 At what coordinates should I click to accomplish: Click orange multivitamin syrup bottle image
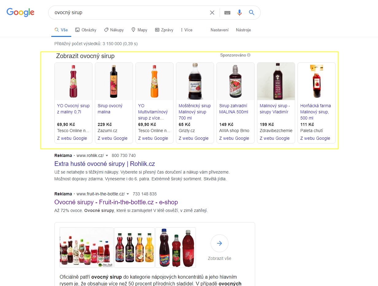pos(154,81)
